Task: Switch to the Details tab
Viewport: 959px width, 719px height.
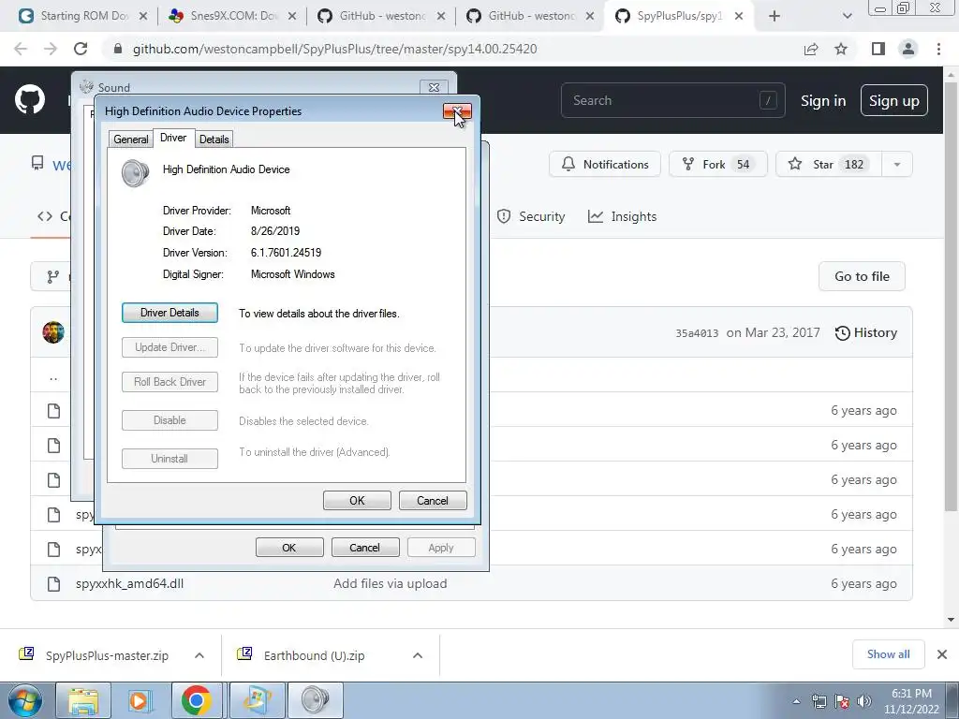Action: 214,139
